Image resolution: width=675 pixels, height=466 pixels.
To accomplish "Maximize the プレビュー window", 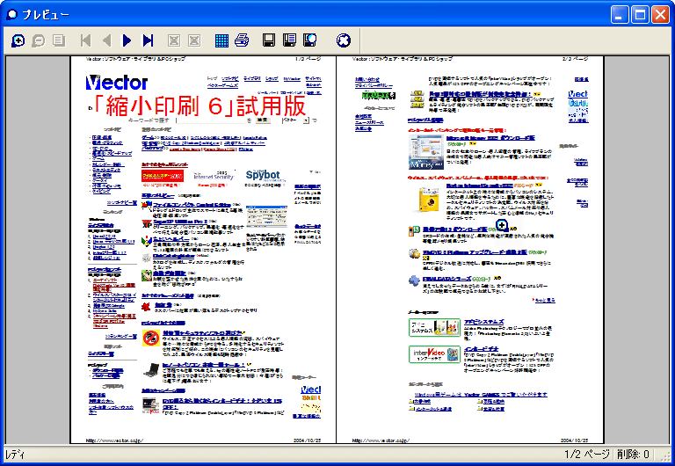I will pos(640,15).
